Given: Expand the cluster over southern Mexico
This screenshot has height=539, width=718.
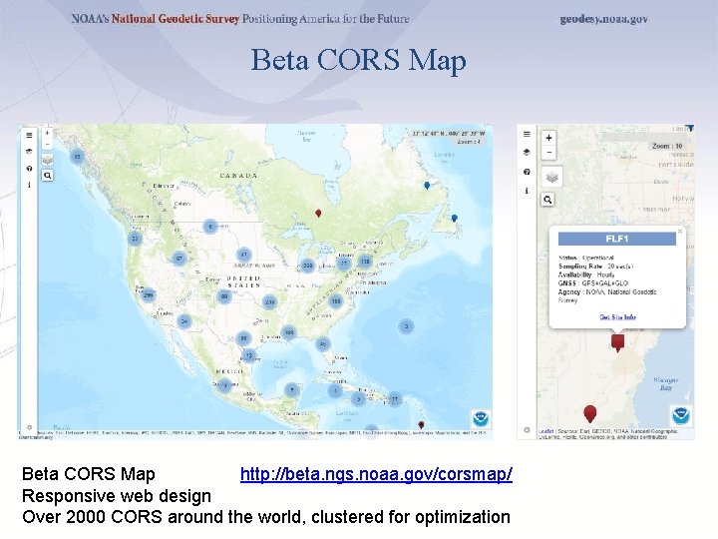Looking at the screenshot, I should [x=224, y=385].
